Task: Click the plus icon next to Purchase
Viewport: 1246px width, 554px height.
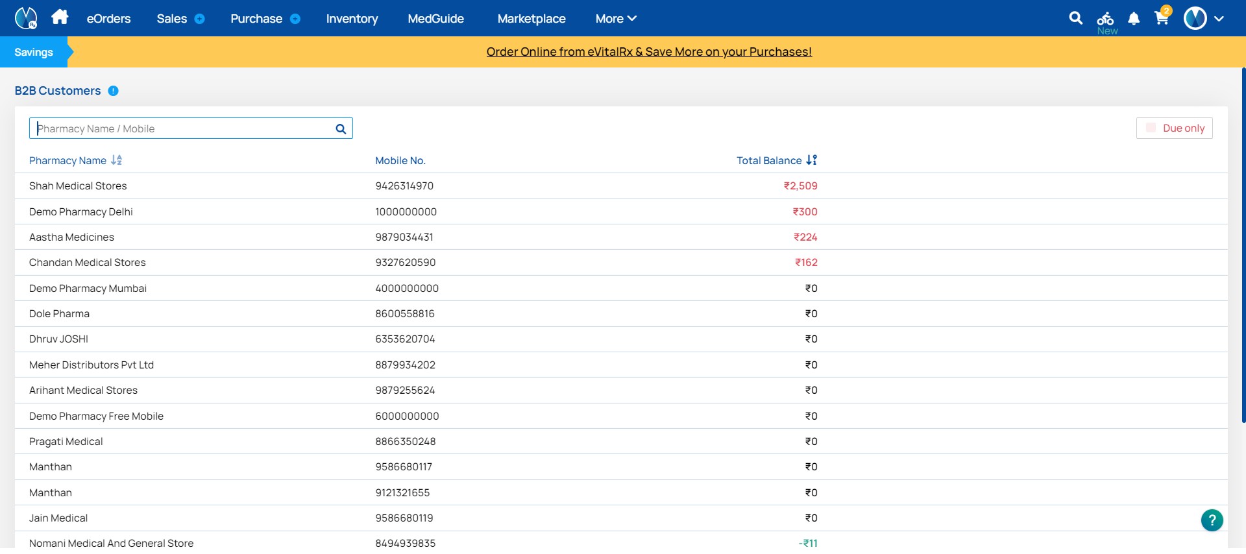Action: click(295, 19)
